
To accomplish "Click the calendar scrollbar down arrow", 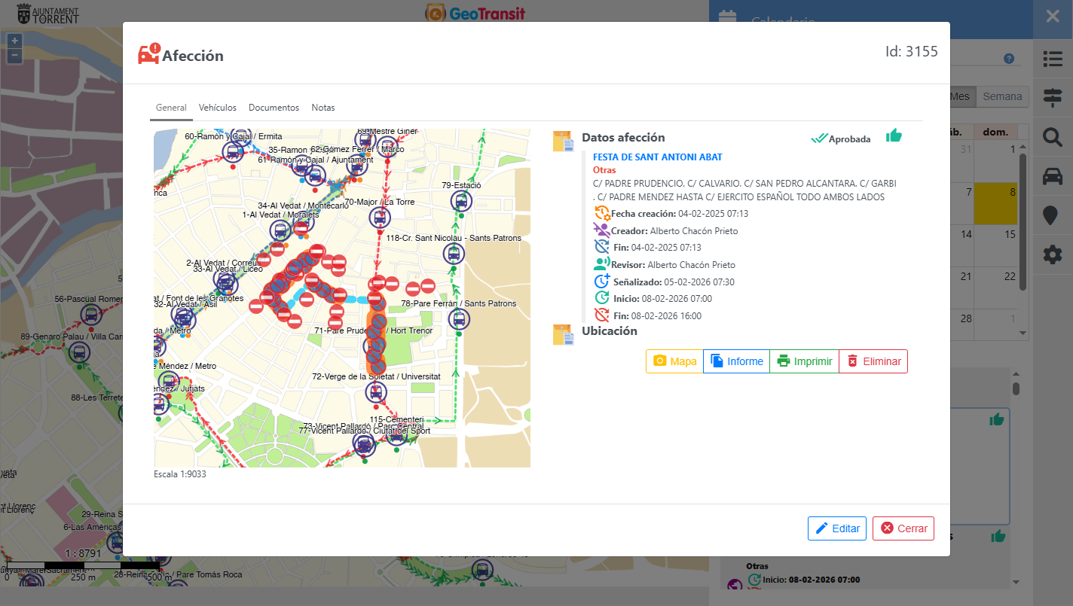I will point(1023,333).
